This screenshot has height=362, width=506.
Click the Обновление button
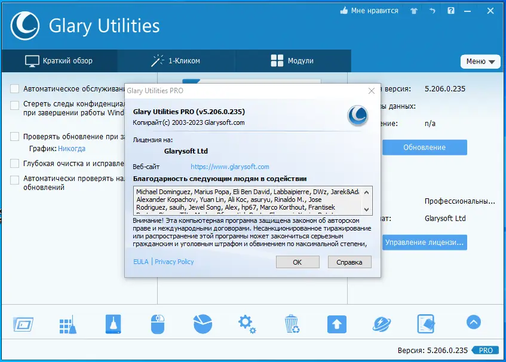[425, 147]
